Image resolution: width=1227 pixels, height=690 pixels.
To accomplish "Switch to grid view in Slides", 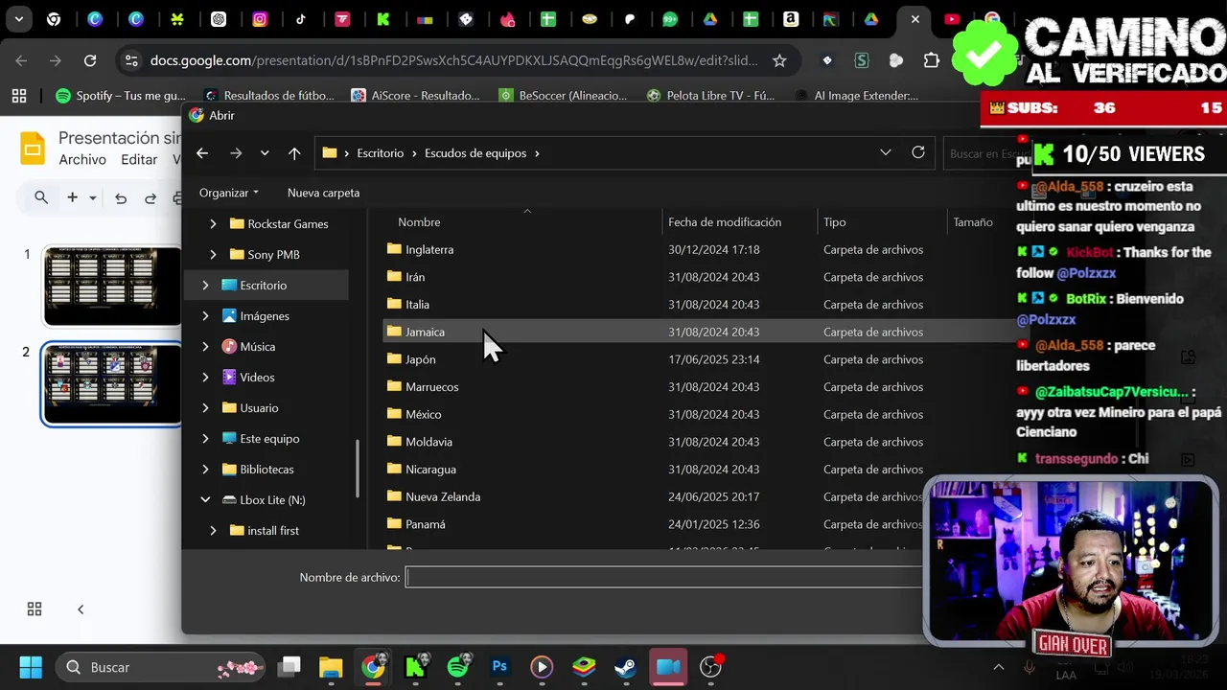I will [35, 609].
